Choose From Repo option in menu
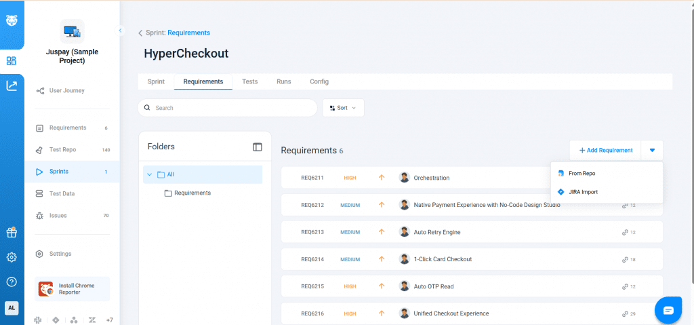 (581, 173)
